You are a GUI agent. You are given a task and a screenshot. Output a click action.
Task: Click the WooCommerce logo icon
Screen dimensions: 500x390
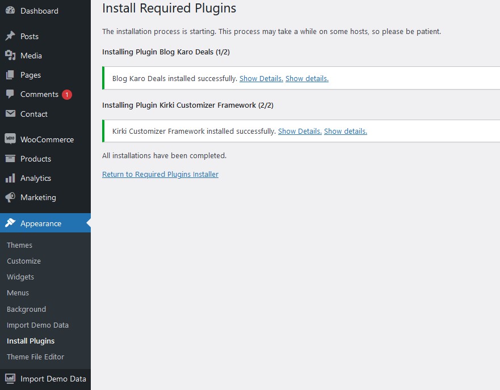(10, 139)
